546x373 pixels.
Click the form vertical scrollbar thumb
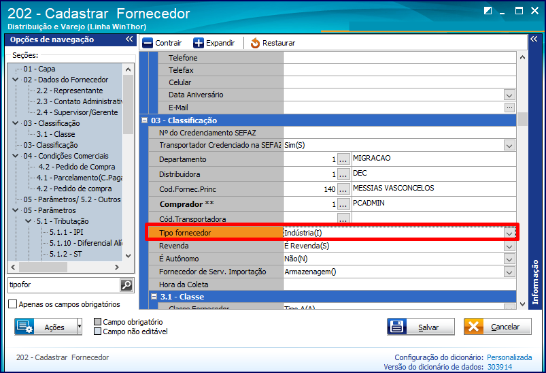coord(522,119)
